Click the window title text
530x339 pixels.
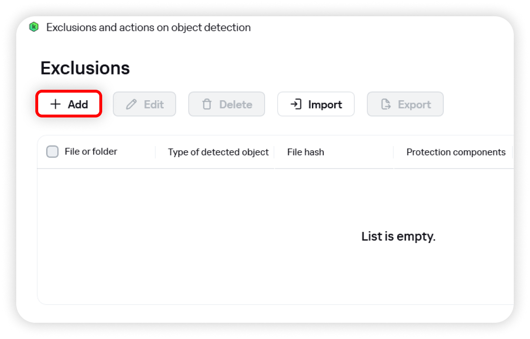point(148,27)
